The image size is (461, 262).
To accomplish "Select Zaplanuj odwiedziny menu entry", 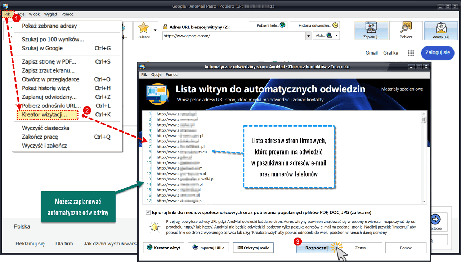I will 67,97.
